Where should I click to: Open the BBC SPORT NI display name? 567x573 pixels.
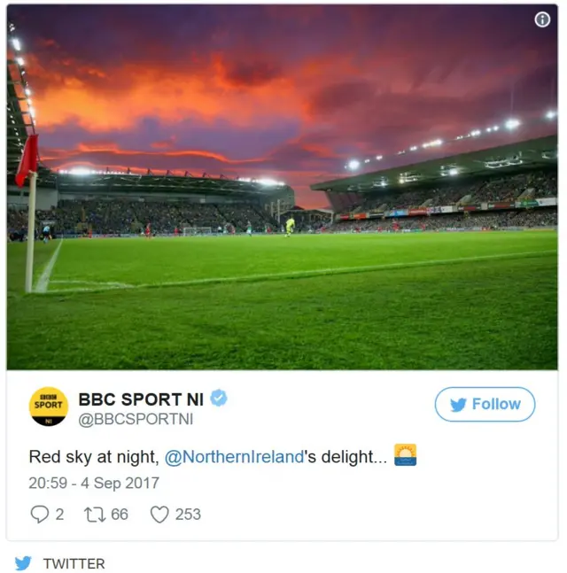point(141,399)
